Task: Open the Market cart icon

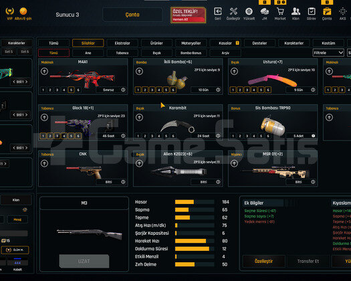Action: coord(280,11)
